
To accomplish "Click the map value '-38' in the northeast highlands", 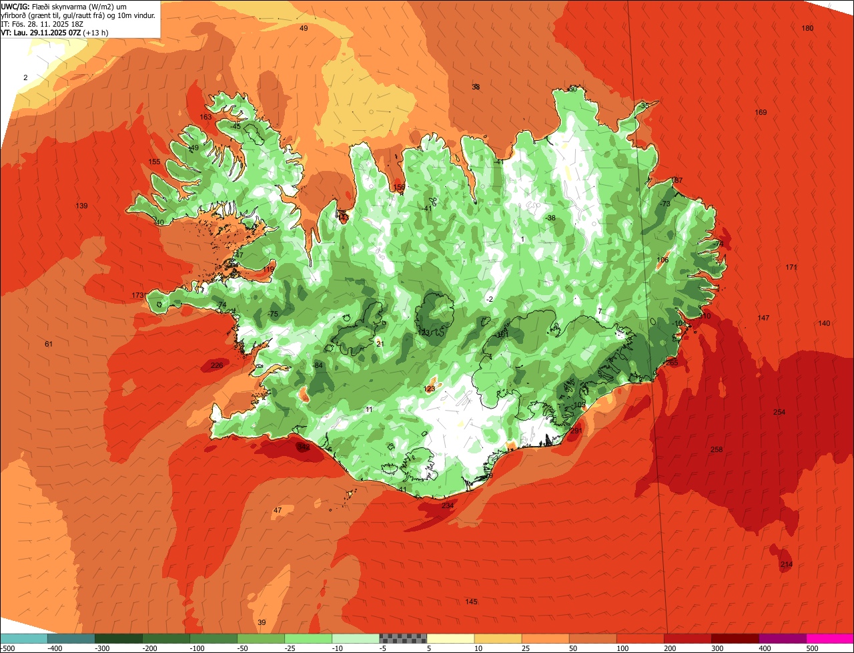I will [x=550, y=218].
